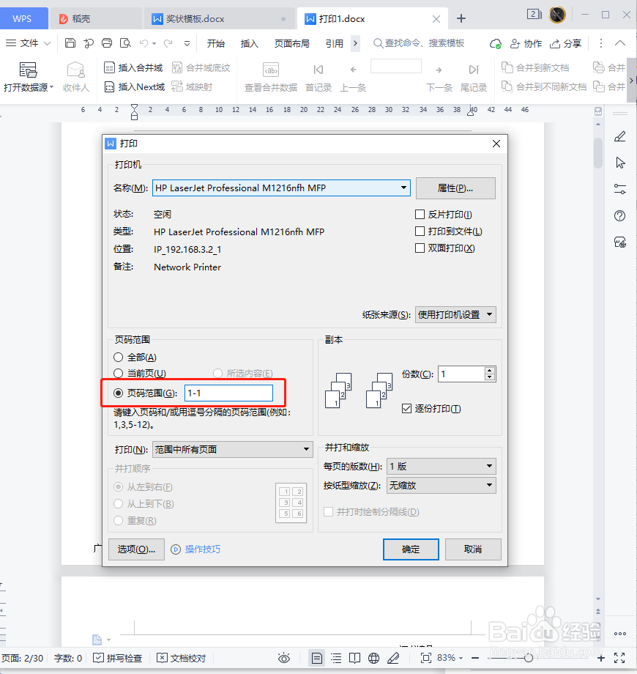Open the 开始 ribbon tab
Image resolution: width=637 pixels, height=674 pixels.
(x=215, y=43)
